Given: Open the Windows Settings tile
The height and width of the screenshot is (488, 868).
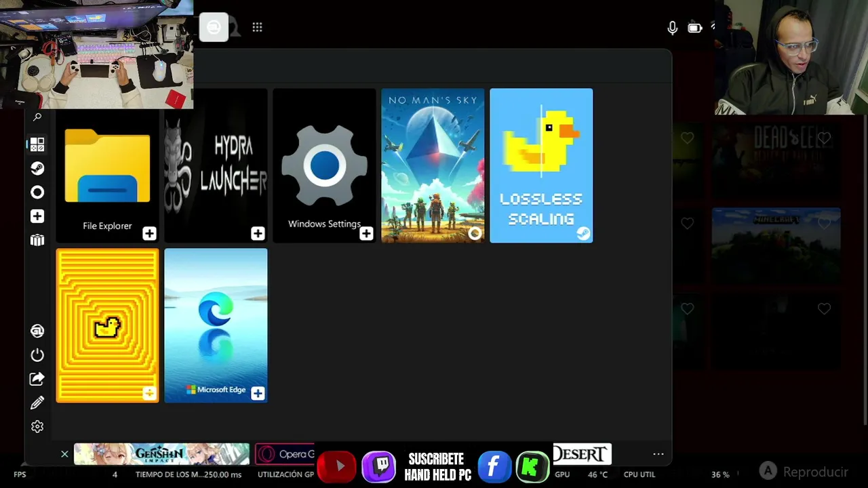Looking at the screenshot, I should pos(324,165).
